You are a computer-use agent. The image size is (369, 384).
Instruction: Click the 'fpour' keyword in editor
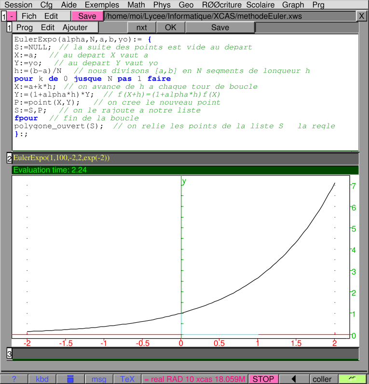26,118
